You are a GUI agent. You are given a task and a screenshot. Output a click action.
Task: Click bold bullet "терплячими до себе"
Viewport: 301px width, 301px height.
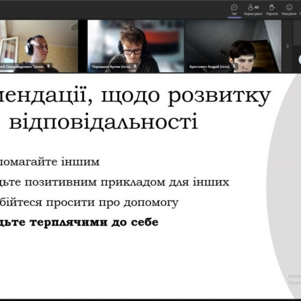pyautogui.click(x=94, y=222)
